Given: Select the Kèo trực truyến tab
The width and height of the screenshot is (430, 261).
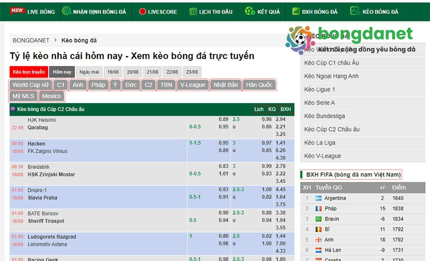Looking at the screenshot, I should (29, 72).
